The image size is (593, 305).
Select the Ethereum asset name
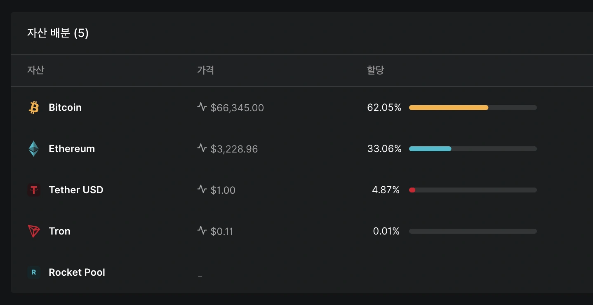click(x=72, y=149)
